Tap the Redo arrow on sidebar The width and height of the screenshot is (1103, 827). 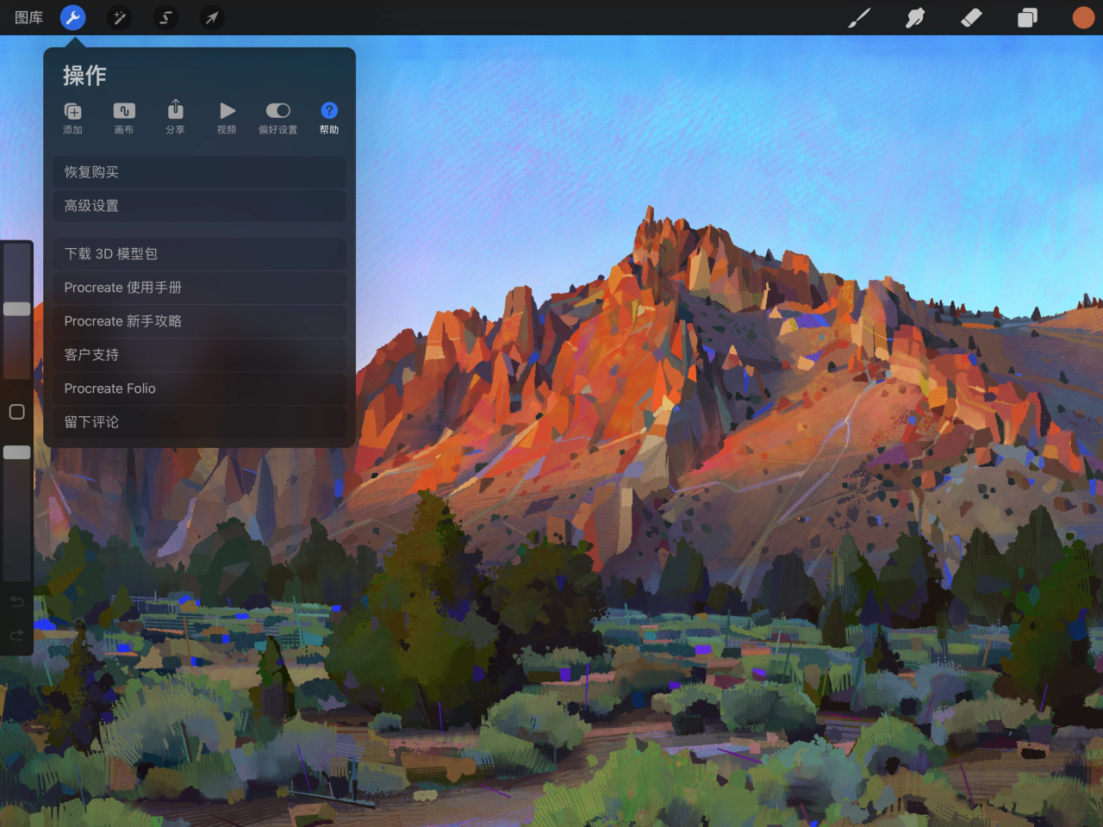(x=16, y=635)
